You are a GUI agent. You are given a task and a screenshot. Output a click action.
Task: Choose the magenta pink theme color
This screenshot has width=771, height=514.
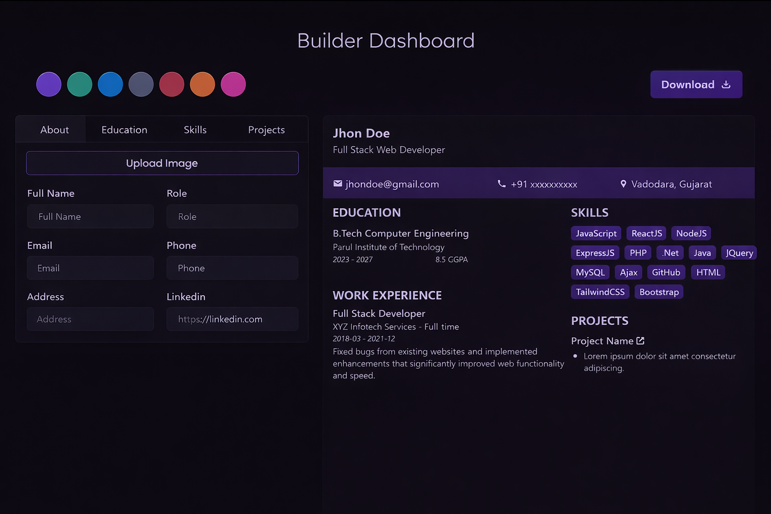[x=233, y=84]
